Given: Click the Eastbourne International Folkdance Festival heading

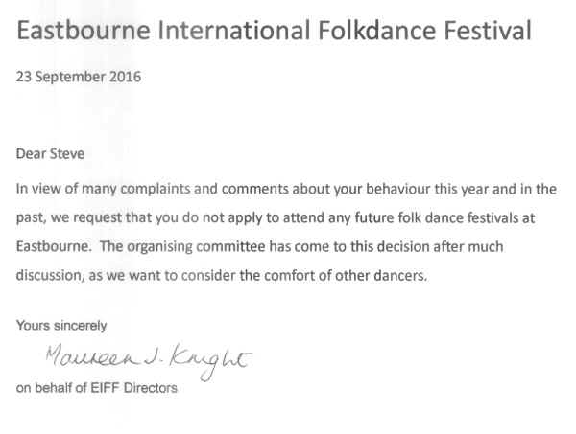Looking at the screenshot, I should (x=274, y=30).
